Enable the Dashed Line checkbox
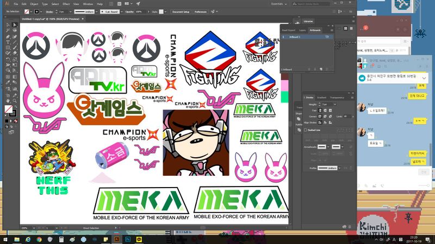Viewport: 435px width, 244px height. point(306,130)
